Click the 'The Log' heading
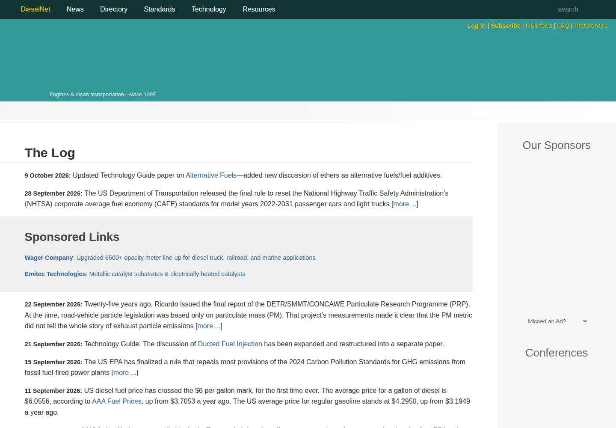The image size is (616, 428). (50, 153)
